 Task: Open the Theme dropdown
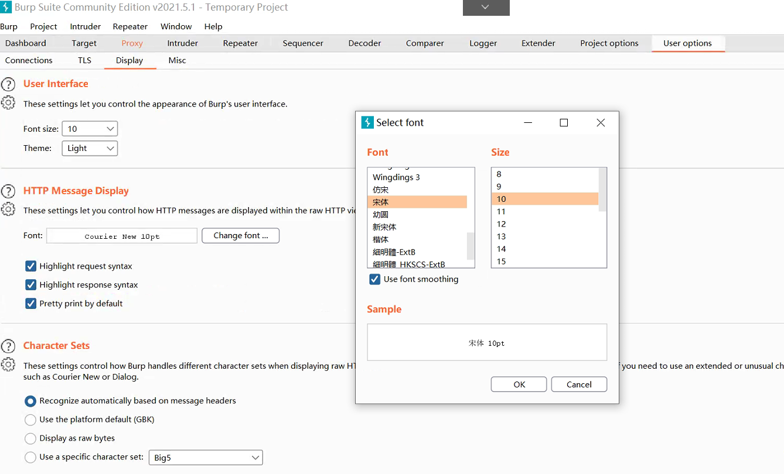[90, 148]
